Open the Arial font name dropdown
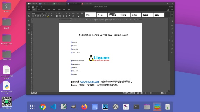Viewport: 200px width, 112px height. [40, 13]
